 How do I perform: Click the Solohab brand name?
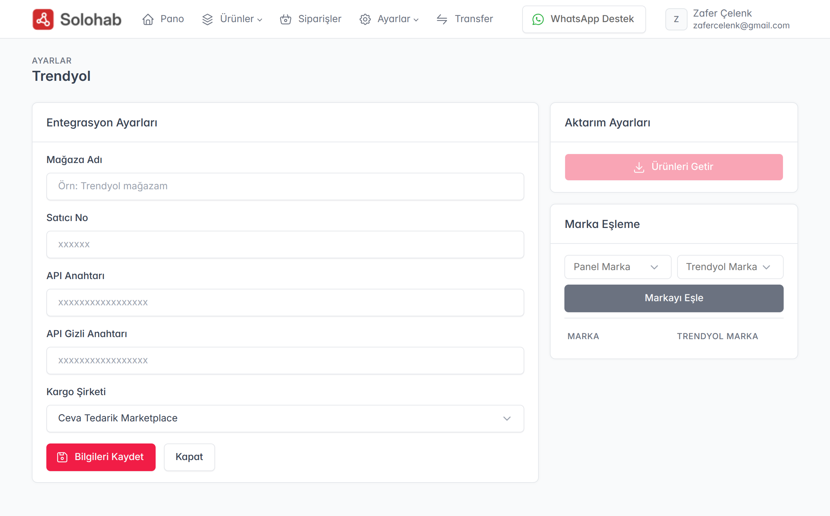pyautogui.click(x=91, y=20)
